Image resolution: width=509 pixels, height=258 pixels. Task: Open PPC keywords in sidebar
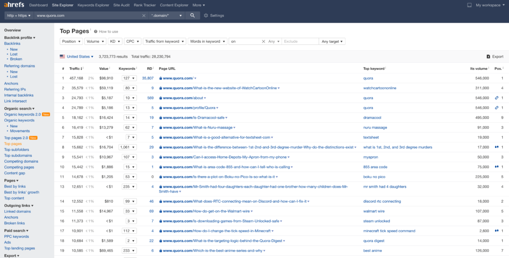tap(16, 236)
